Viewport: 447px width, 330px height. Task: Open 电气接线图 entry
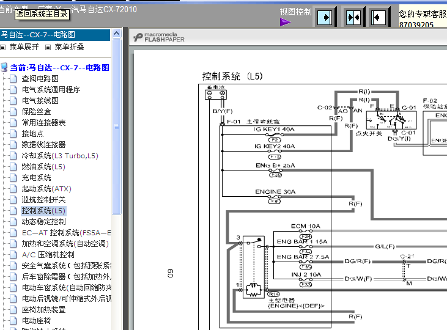[x=40, y=101]
